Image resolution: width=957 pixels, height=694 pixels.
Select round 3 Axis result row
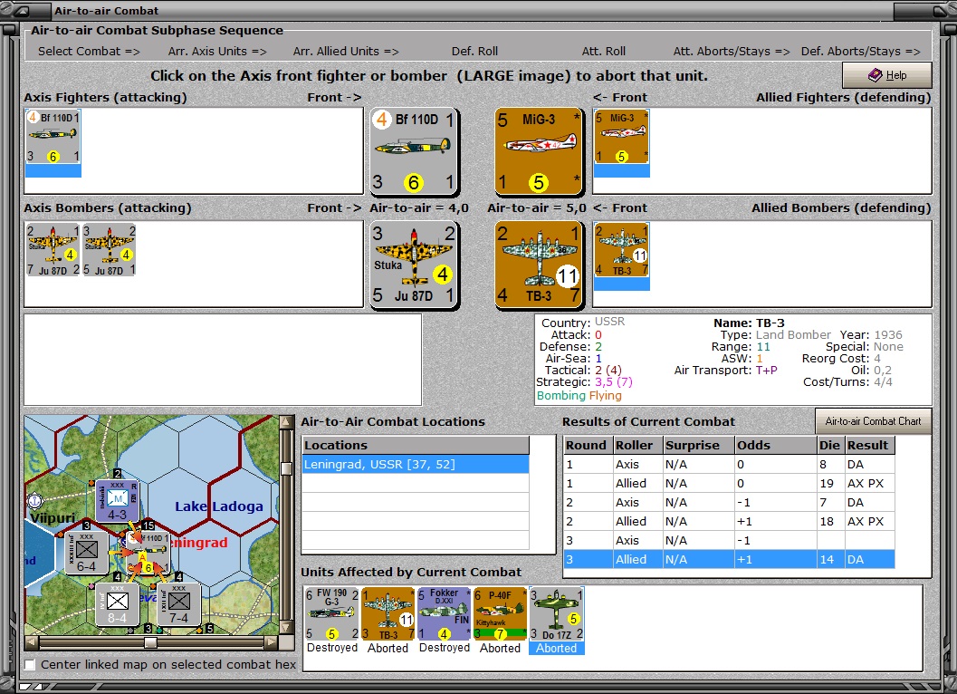click(x=730, y=540)
